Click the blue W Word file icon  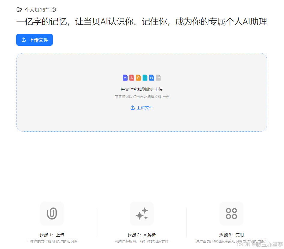[x=152, y=78]
